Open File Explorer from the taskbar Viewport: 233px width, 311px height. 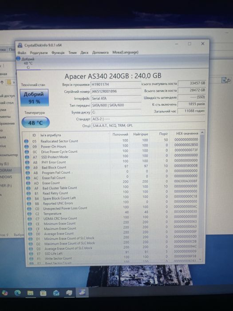pos(30,293)
